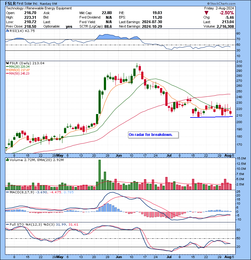Click the Next Earnings date 2024-10-29
This screenshot has height=260, width=251.
[152, 26]
